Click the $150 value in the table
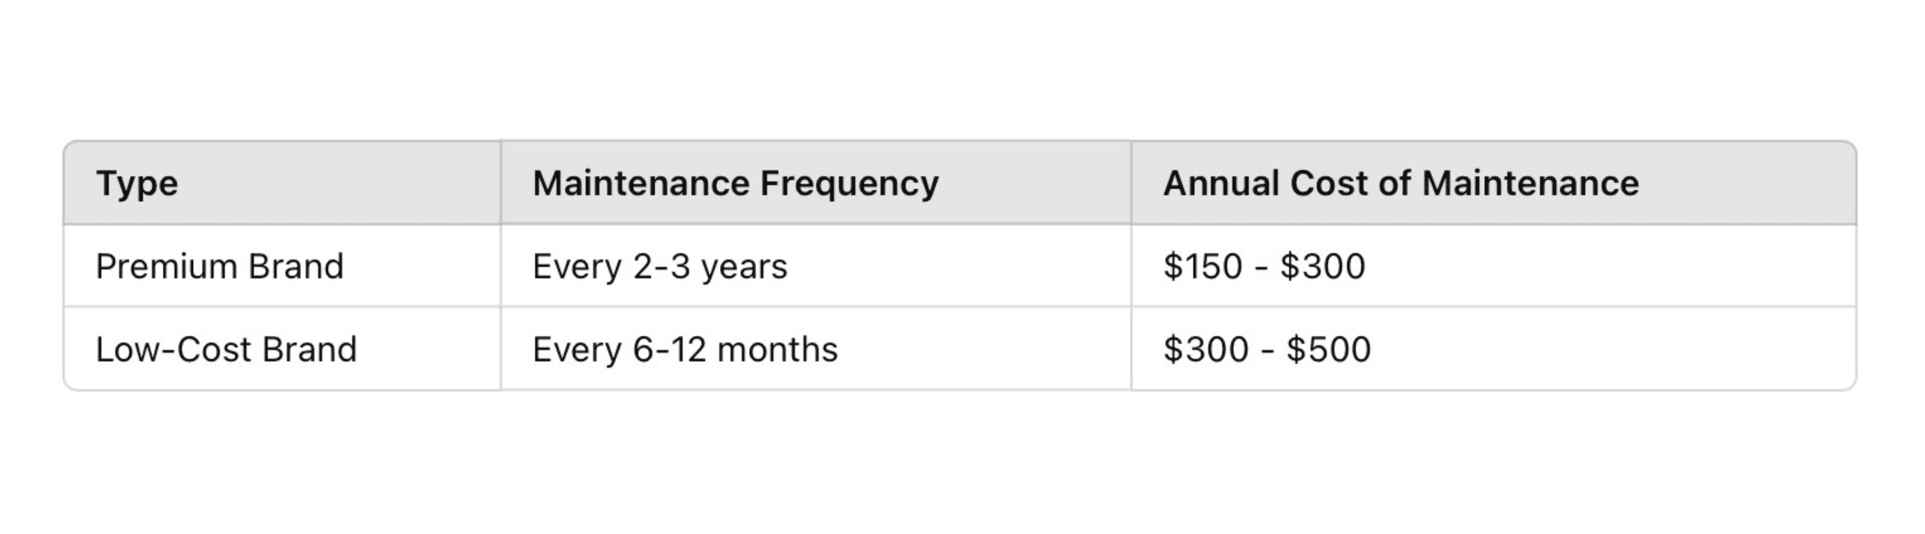The width and height of the screenshot is (1925, 534). (x=1203, y=266)
